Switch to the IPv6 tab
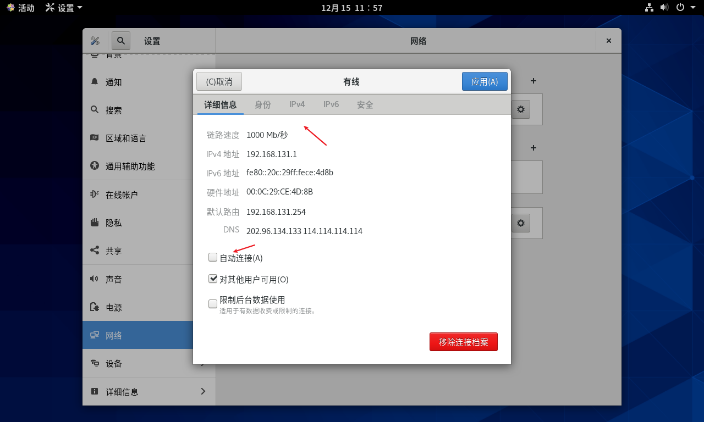Image resolution: width=704 pixels, height=422 pixels. pos(331,104)
